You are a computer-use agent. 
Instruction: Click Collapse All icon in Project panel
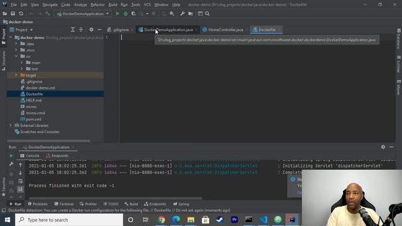[81, 30]
